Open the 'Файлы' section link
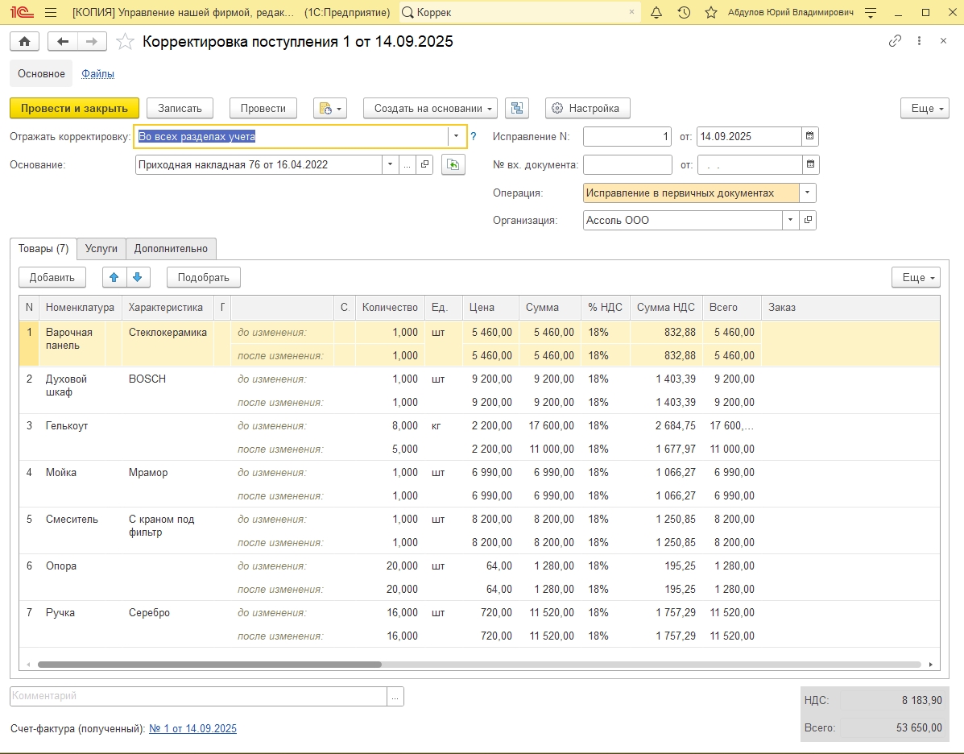Viewport: 964px width, 754px height. [97, 74]
